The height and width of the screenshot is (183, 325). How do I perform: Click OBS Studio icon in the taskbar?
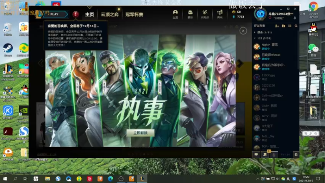(x=121, y=179)
